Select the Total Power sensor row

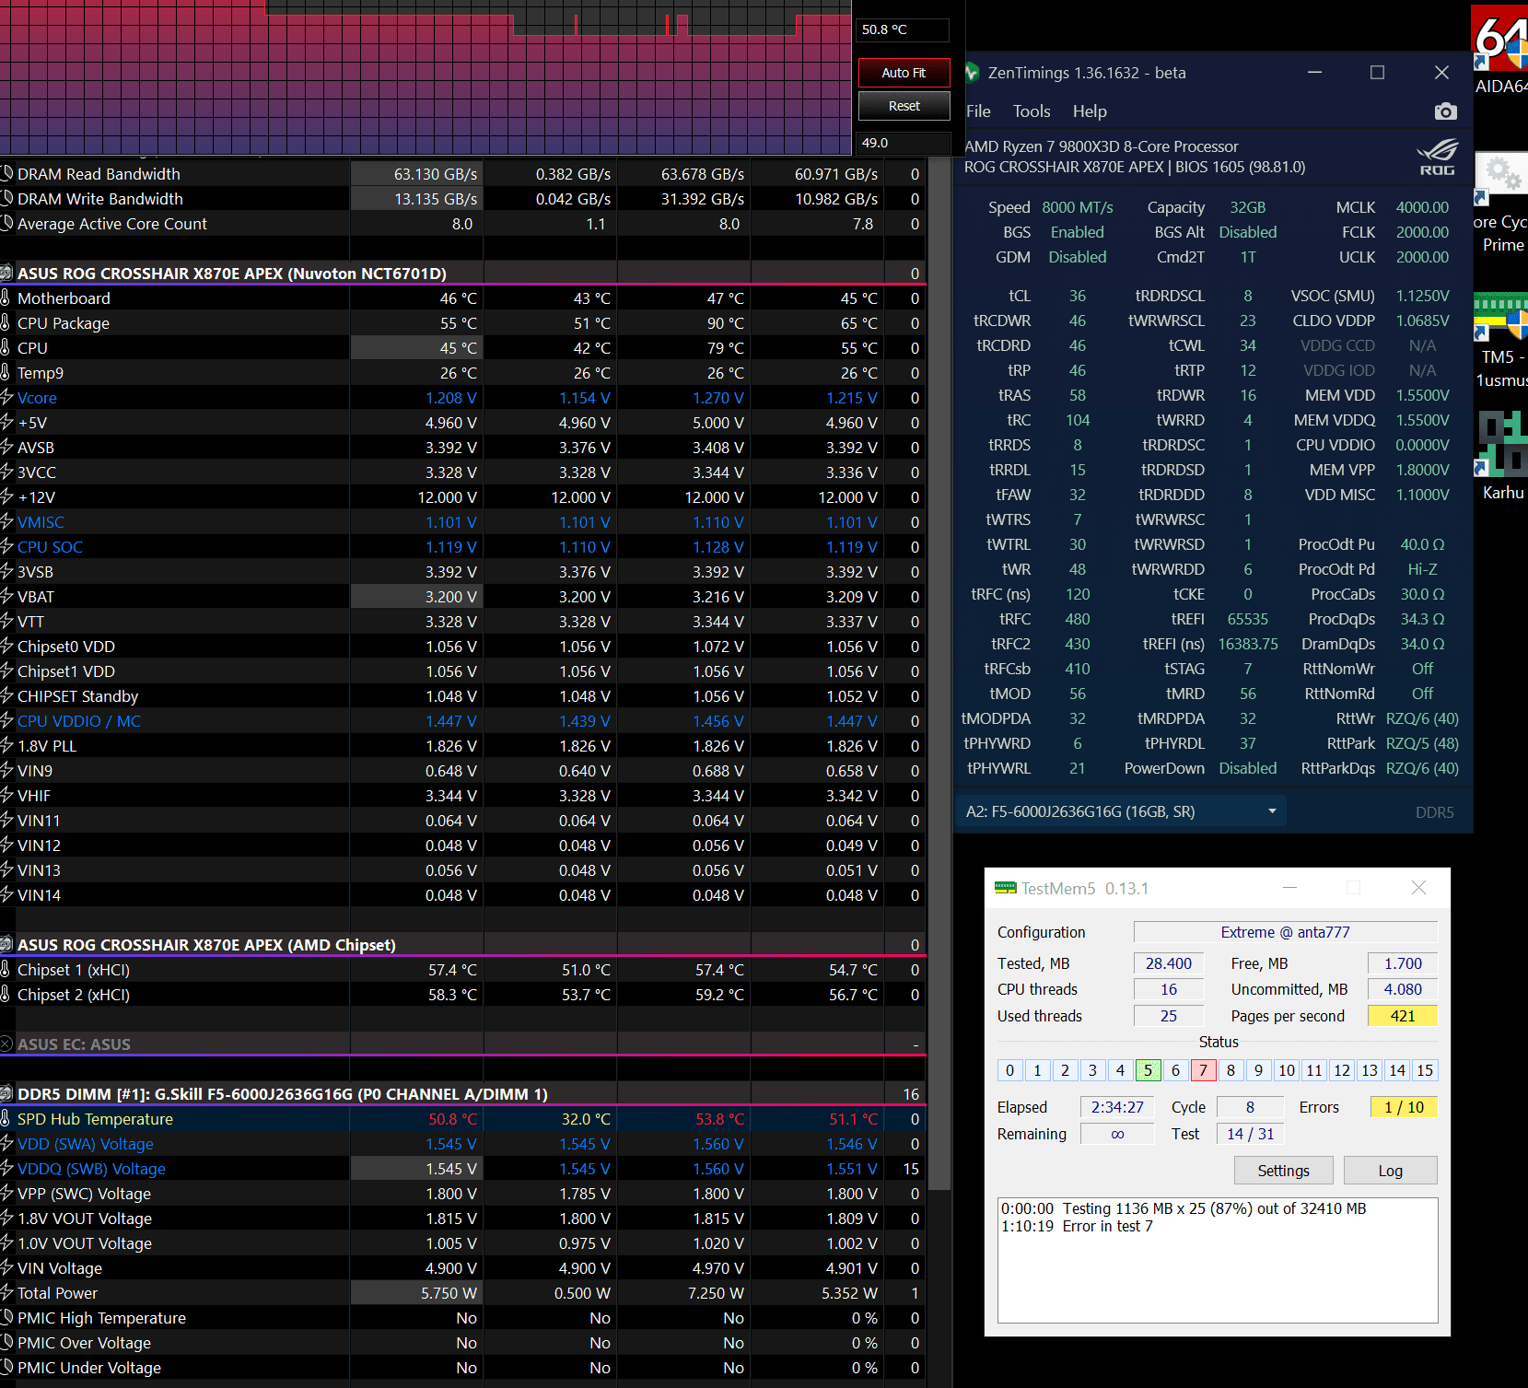462,1293
